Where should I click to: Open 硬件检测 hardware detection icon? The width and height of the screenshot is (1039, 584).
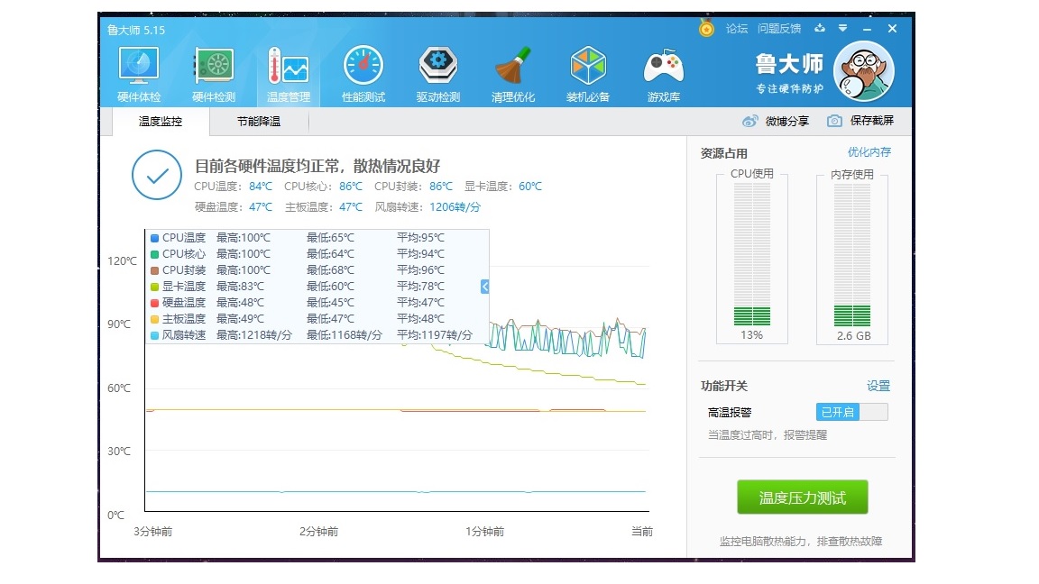point(214,74)
